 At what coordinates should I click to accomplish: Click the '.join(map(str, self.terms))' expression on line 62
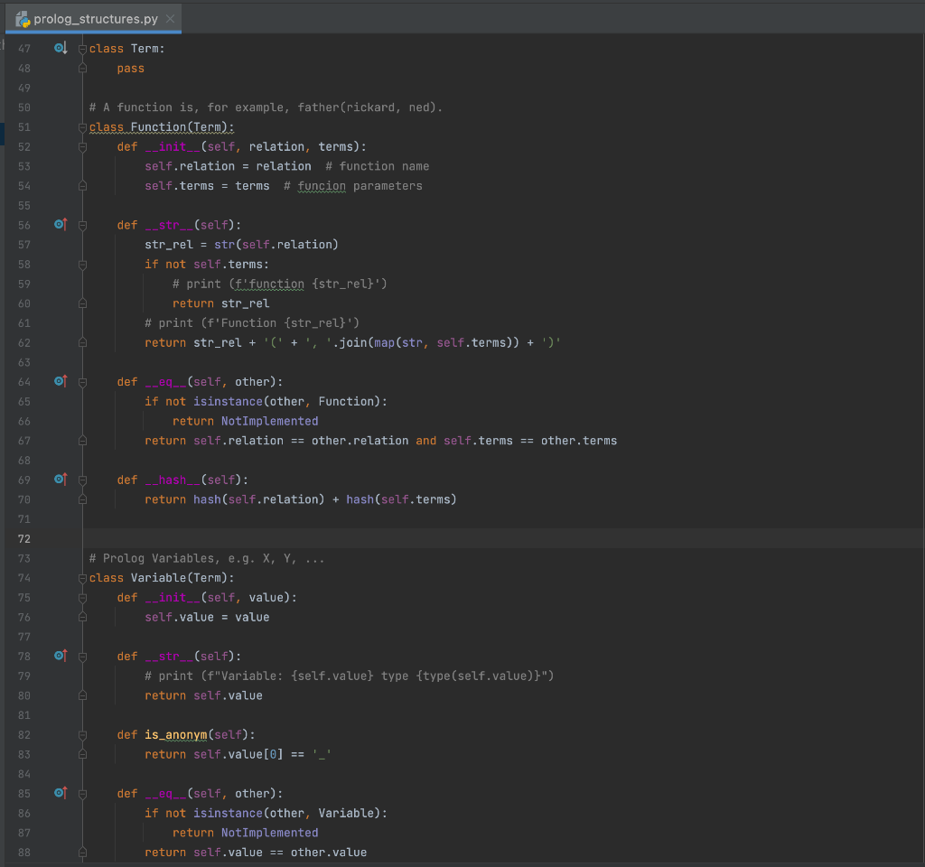pos(426,342)
